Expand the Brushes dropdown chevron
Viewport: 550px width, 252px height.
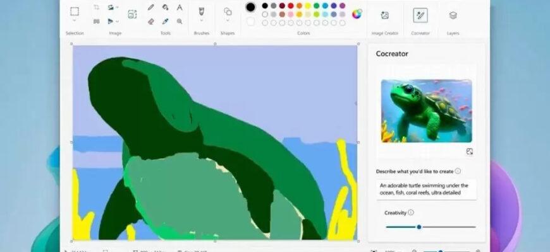pos(201,21)
